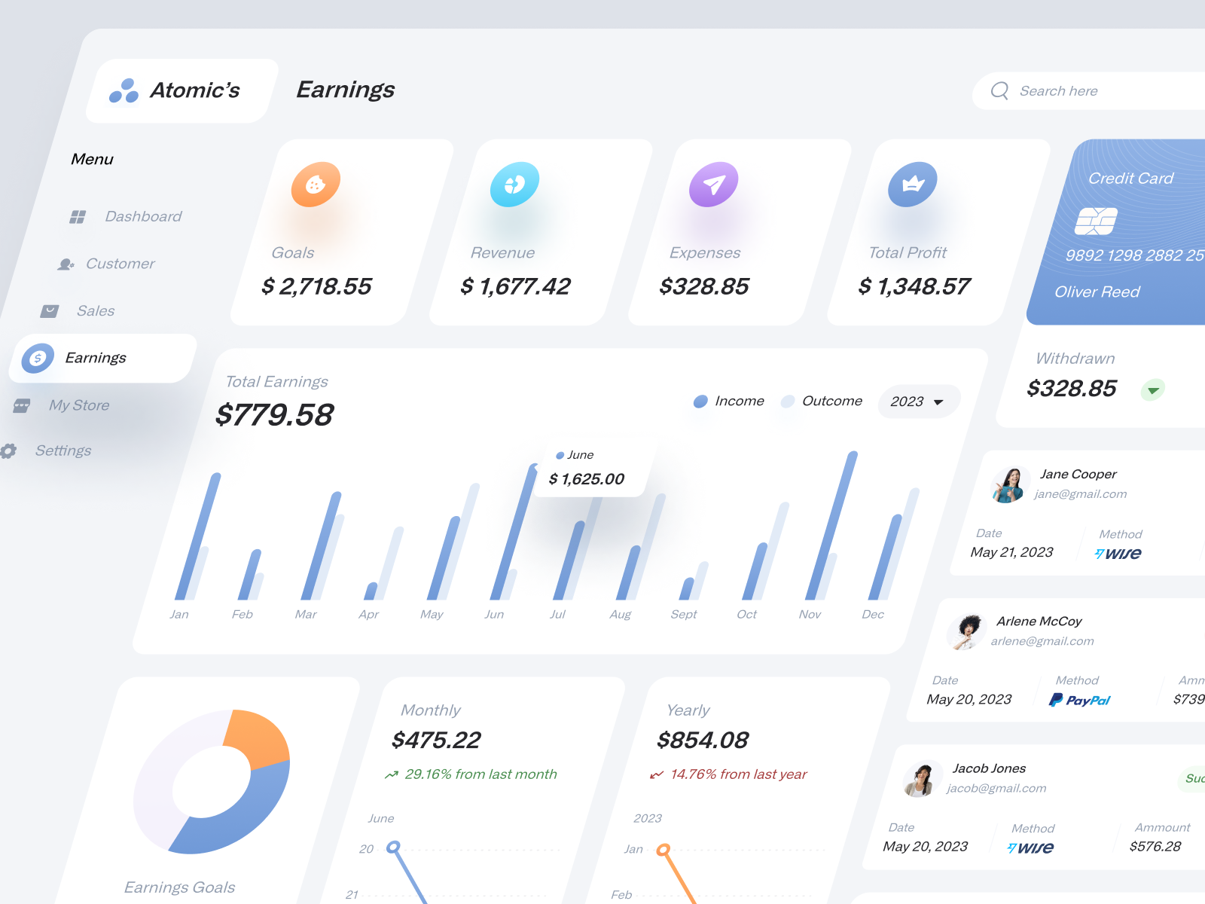
Task: Click the blue point on Monthly line chart
Action: (x=393, y=847)
